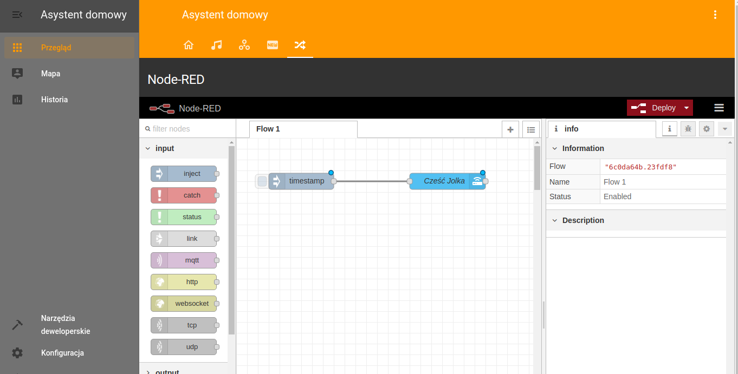Collapse the Description section
738x374 pixels.
point(636,220)
